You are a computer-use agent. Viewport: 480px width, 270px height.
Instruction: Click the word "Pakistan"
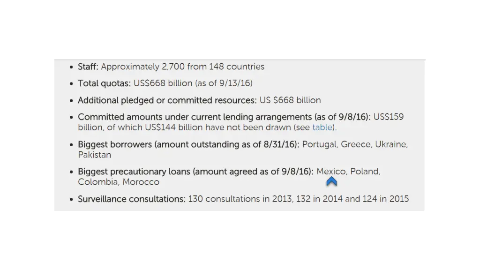[x=94, y=155]
